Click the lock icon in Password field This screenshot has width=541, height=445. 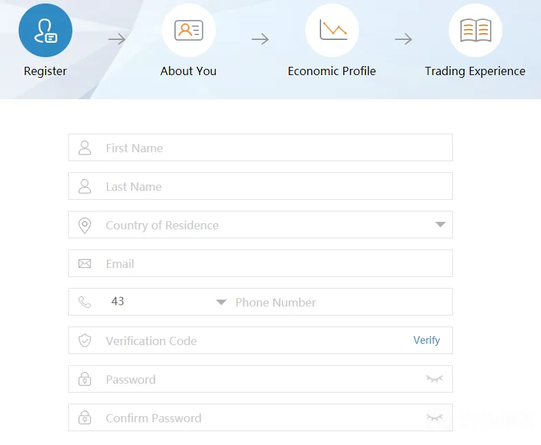pos(85,379)
